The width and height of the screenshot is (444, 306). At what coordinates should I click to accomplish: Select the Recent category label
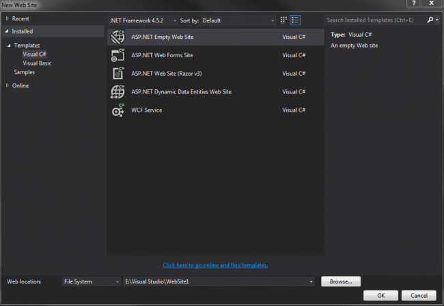point(20,18)
